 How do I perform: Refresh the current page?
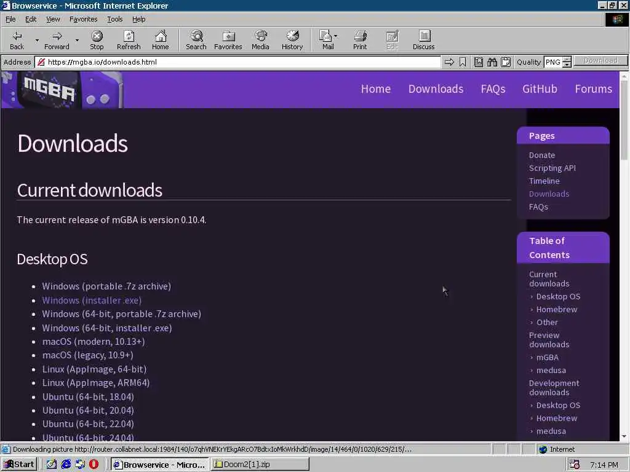click(x=129, y=40)
